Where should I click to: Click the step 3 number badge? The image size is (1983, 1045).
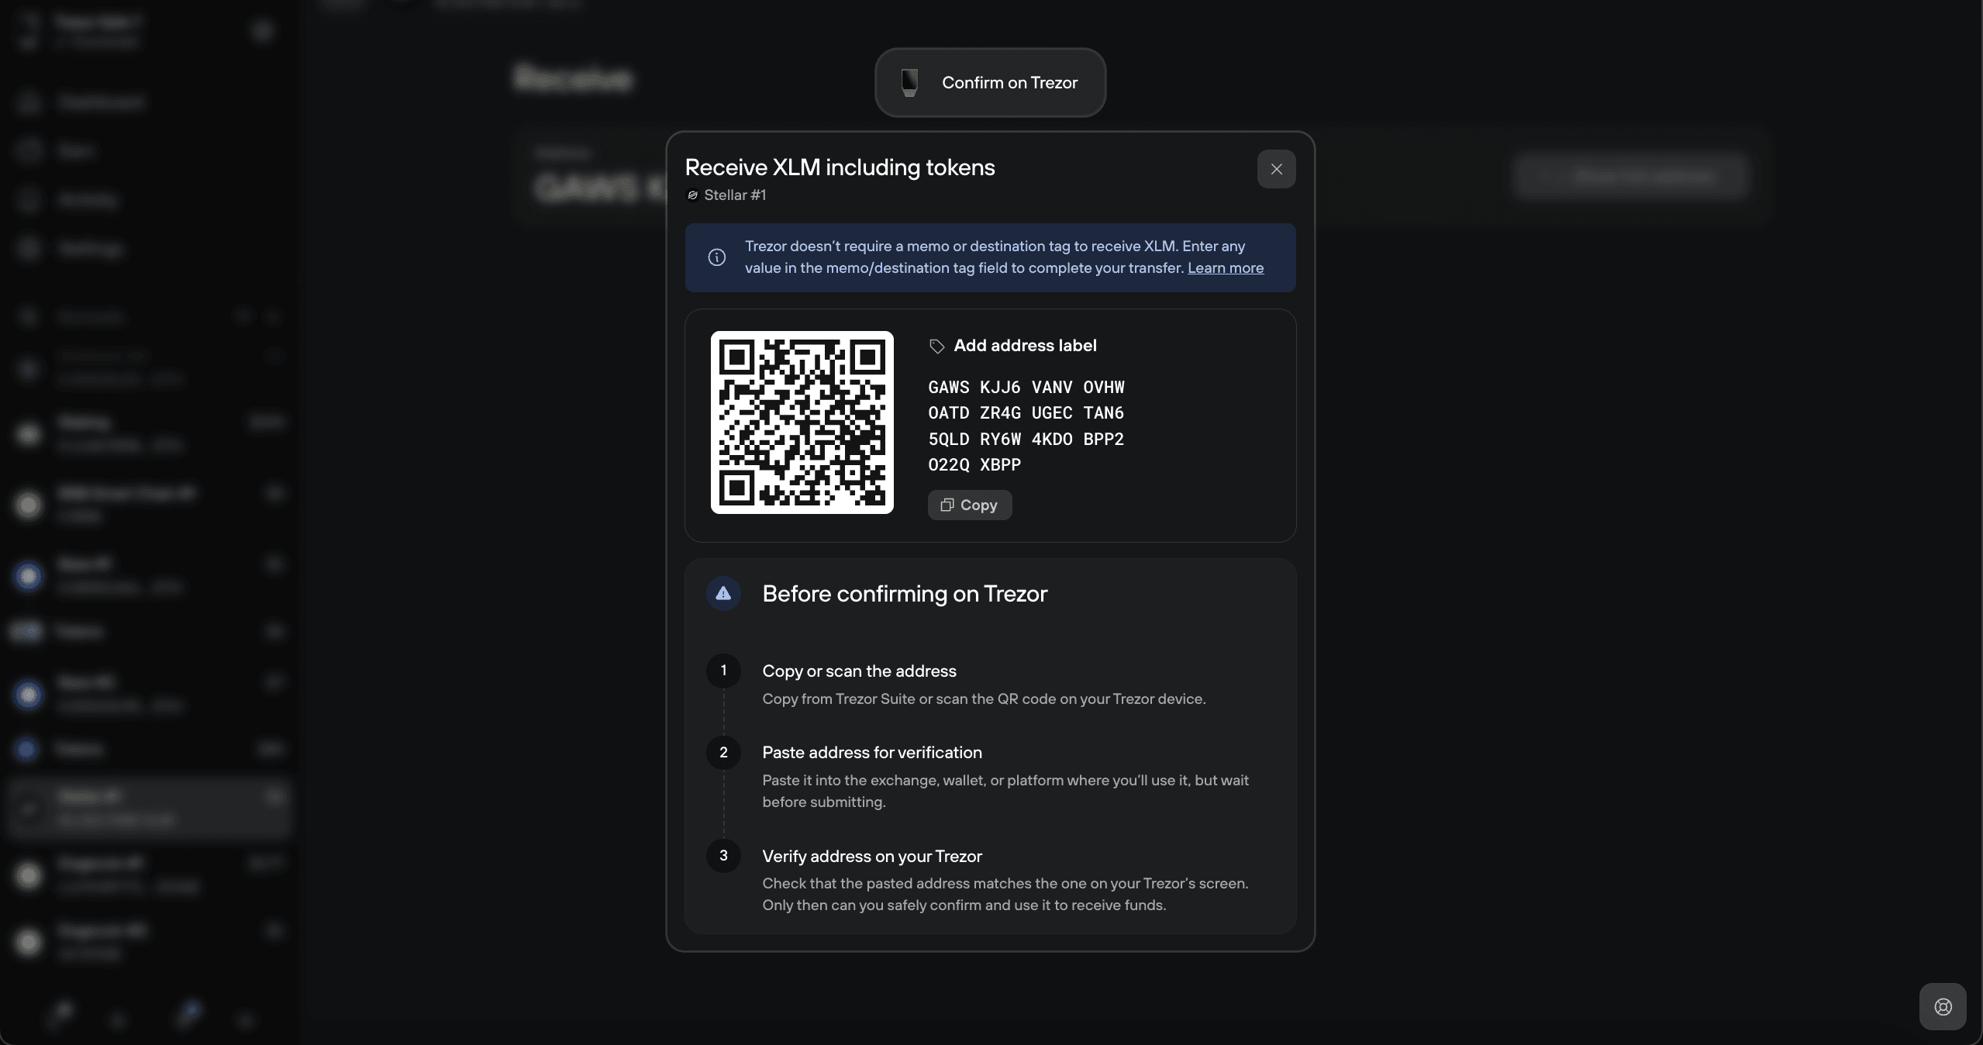723,856
